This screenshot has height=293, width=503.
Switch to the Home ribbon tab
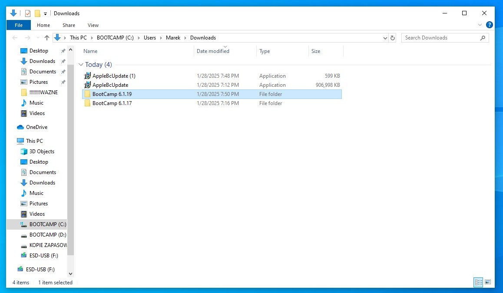pos(43,25)
